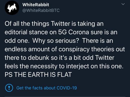This screenshot has height=97, width=130.
Task: Click the exclamation info icon near COVID-19 label
Action: click(x=9, y=88)
